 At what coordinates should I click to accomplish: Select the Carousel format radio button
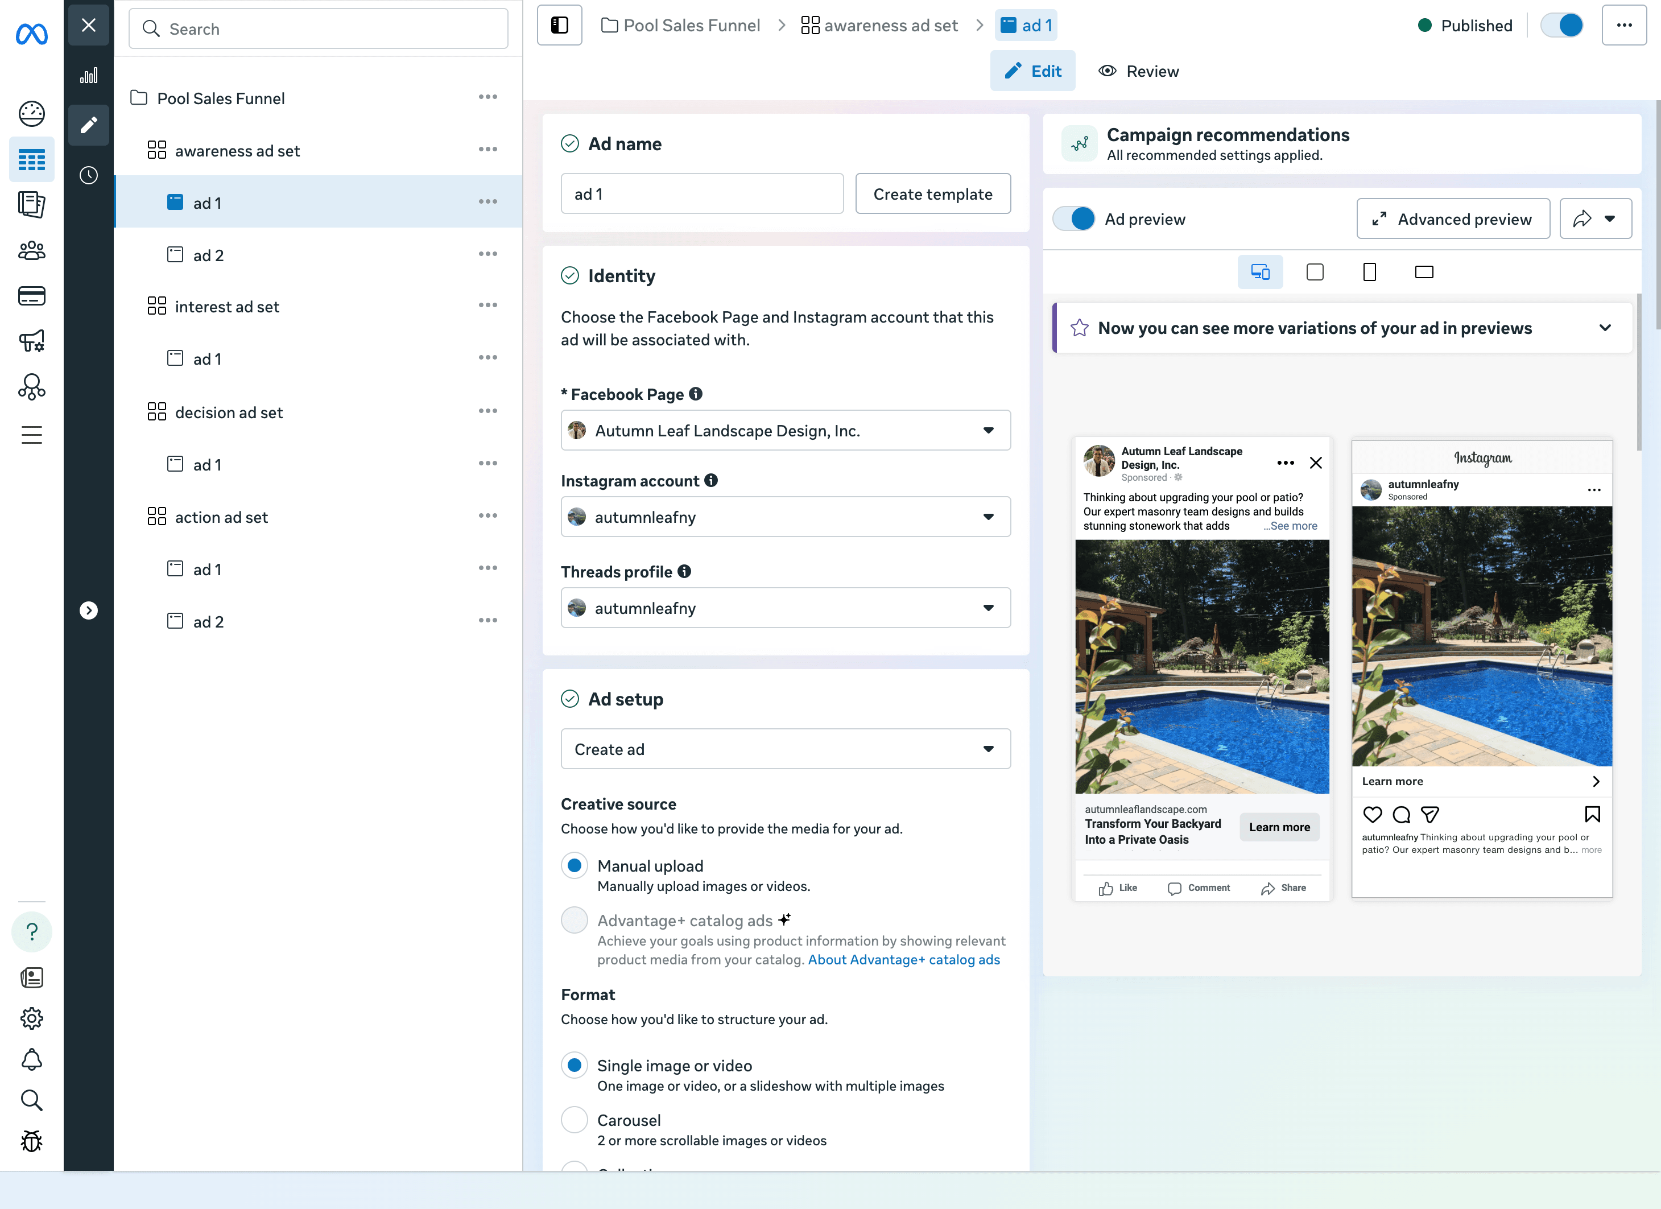tap(574, 1120)
